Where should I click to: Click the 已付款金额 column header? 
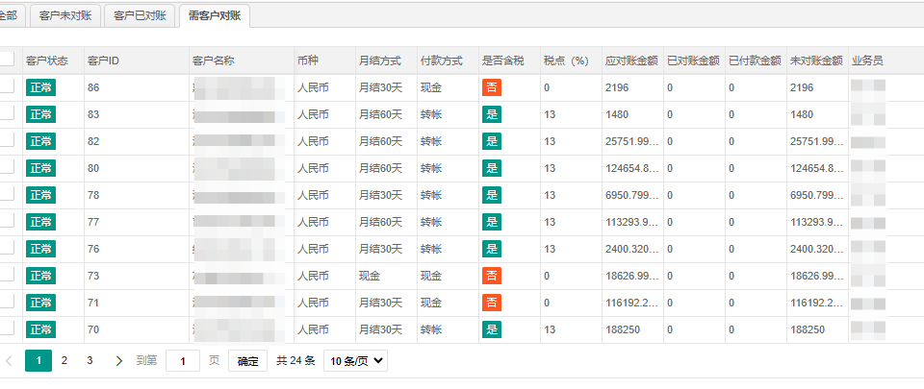tap(755, 61)
